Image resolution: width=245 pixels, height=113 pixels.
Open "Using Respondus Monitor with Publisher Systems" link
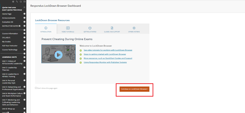pos(105,62)
